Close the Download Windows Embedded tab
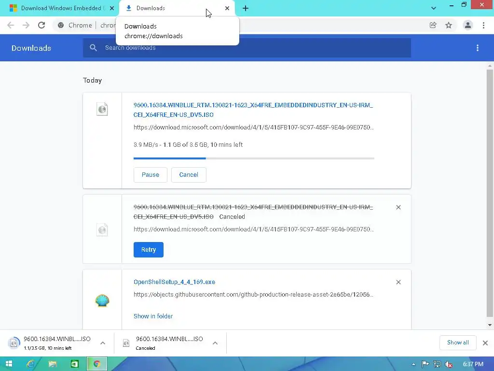The image size is (494, 371). click(112, 8)
